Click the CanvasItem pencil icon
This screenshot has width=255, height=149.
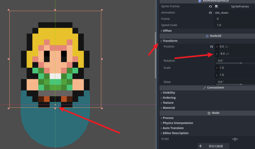tap(204, 88)
